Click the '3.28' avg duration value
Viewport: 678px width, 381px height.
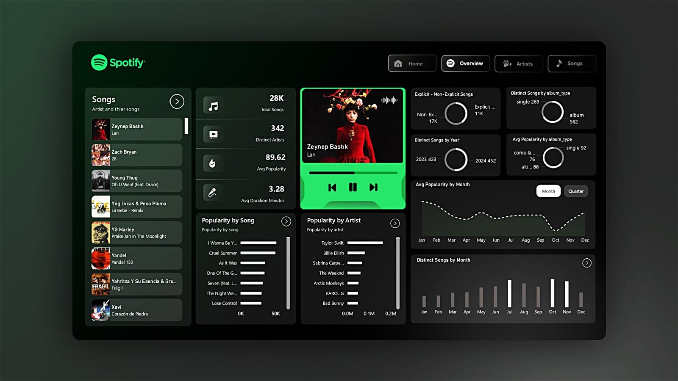(x=276, y=189)
